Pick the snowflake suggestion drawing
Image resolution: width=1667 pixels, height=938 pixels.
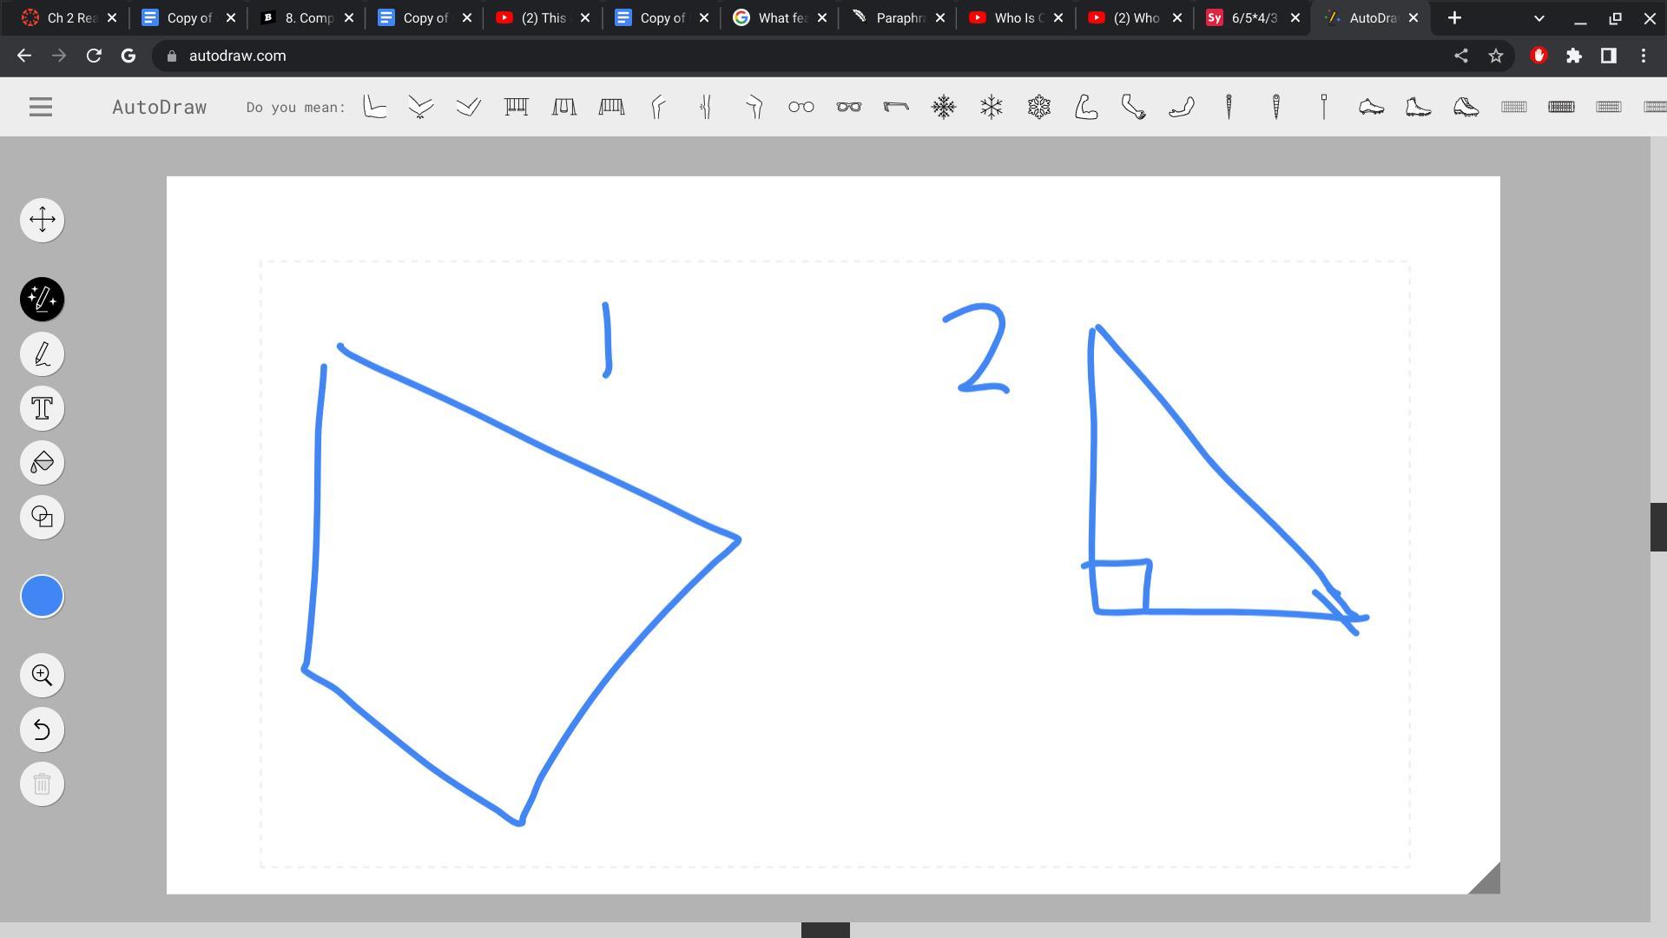944,107
